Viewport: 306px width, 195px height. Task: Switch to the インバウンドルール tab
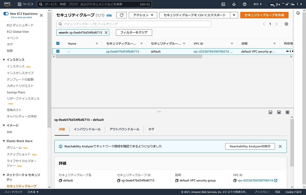point(87,129)
